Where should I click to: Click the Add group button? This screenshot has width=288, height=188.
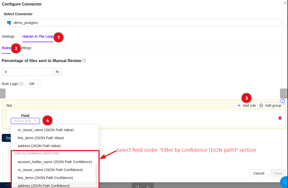click(270, 105)
